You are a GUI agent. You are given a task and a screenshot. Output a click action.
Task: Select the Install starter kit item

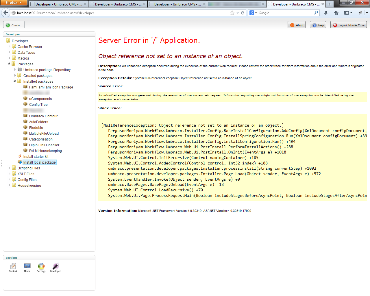pyautogui.click(x=36, y=156)
